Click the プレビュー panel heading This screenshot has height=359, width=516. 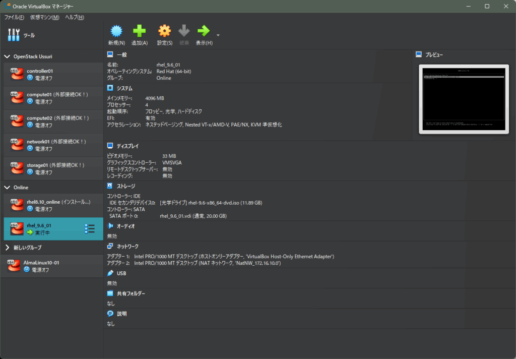(434, 54)
